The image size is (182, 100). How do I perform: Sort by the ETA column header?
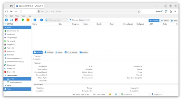pos(156,24)
